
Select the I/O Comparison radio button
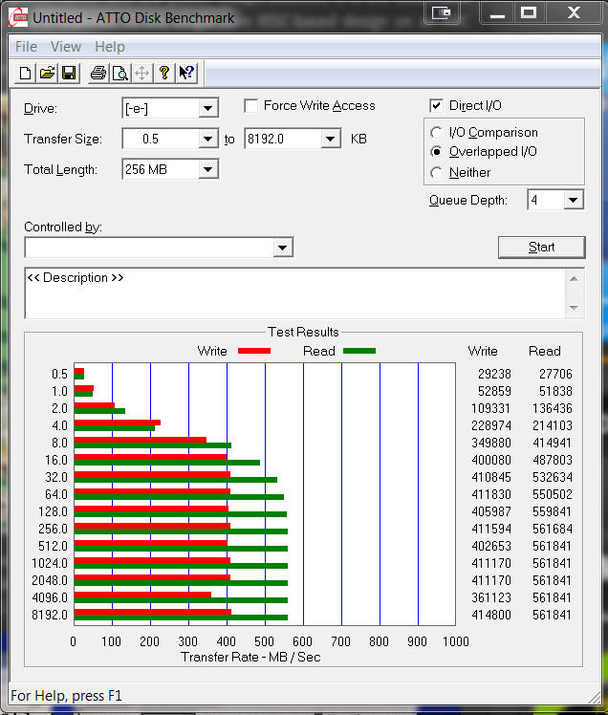(437, 133)
